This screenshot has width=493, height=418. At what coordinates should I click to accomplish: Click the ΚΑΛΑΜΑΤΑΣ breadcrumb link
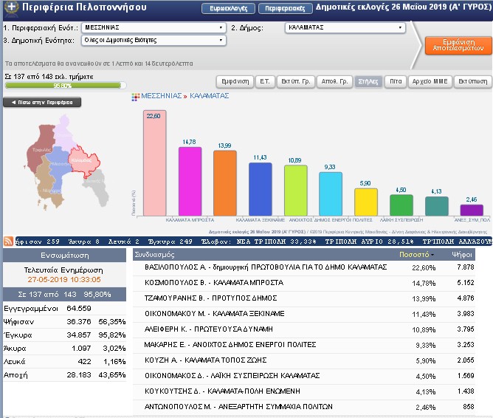(x=209, y=96)
